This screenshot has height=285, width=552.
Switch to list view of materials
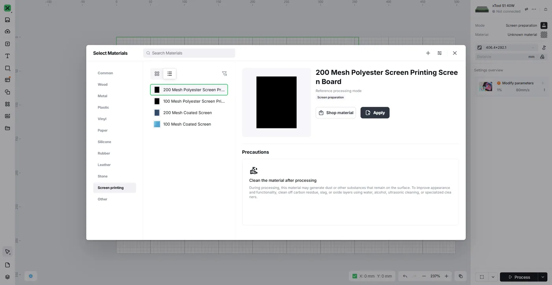[x=170, y=74]
